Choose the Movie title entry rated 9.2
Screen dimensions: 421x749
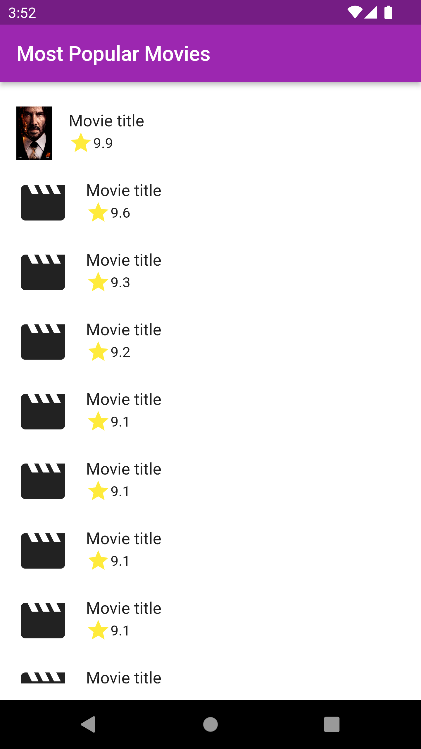point(124,330)
